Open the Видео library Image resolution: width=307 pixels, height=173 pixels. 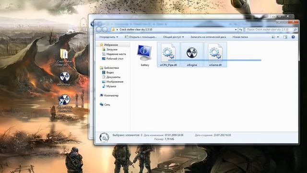pyautogui.click(x=110, y=73)
